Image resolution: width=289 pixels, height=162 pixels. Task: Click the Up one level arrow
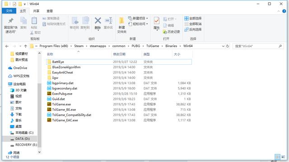point(25,46)
